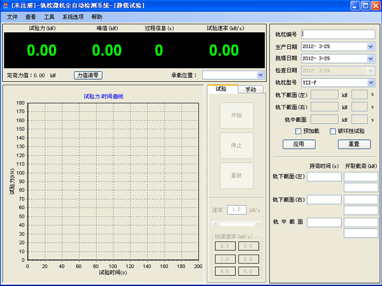382x286 pixels.
Task: Click the 试验力-时间曲线 chart title
Action: click(103, 96)
